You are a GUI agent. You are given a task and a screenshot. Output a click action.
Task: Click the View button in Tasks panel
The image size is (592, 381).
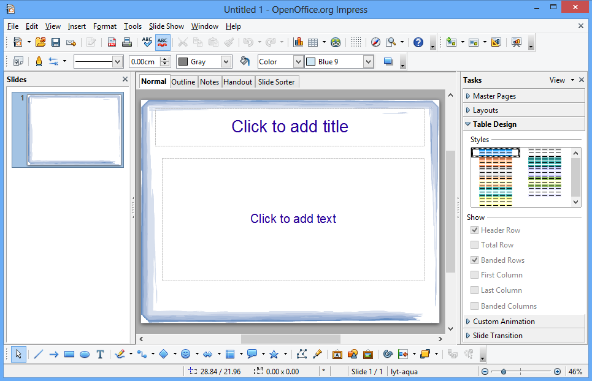pos(557,80)
